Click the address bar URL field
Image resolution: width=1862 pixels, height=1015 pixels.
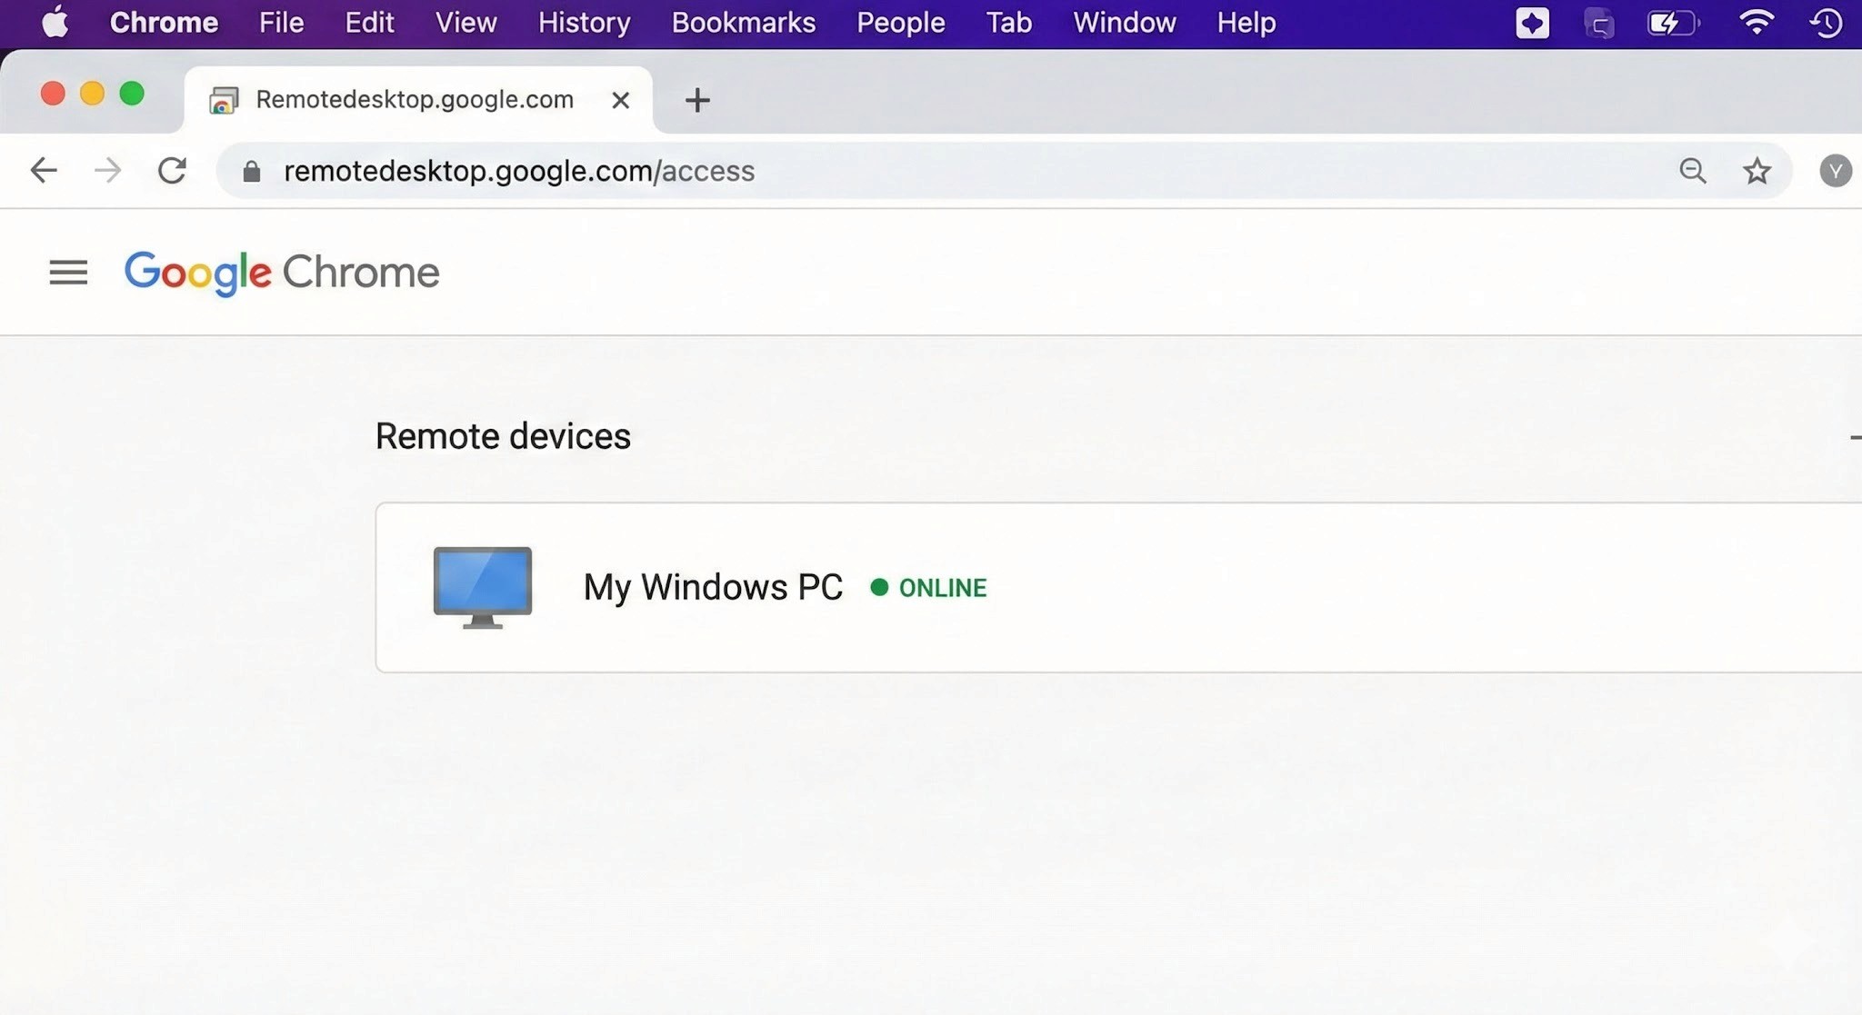(909, 171)
